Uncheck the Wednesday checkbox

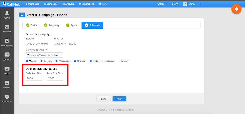pyautogui.click(x=57, y=61)
